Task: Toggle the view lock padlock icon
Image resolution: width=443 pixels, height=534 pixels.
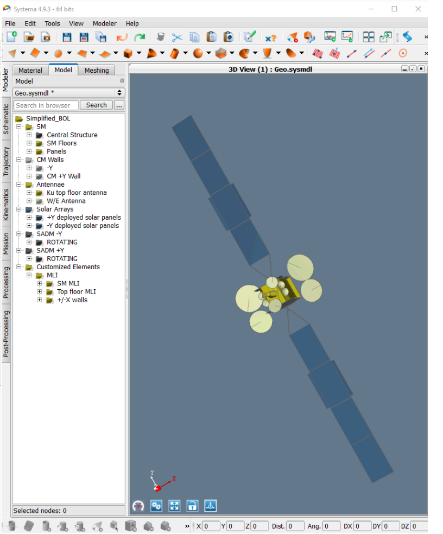Action: point(193,506)
